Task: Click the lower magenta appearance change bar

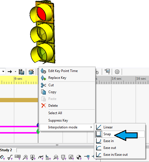Action: tap(18, 133)
